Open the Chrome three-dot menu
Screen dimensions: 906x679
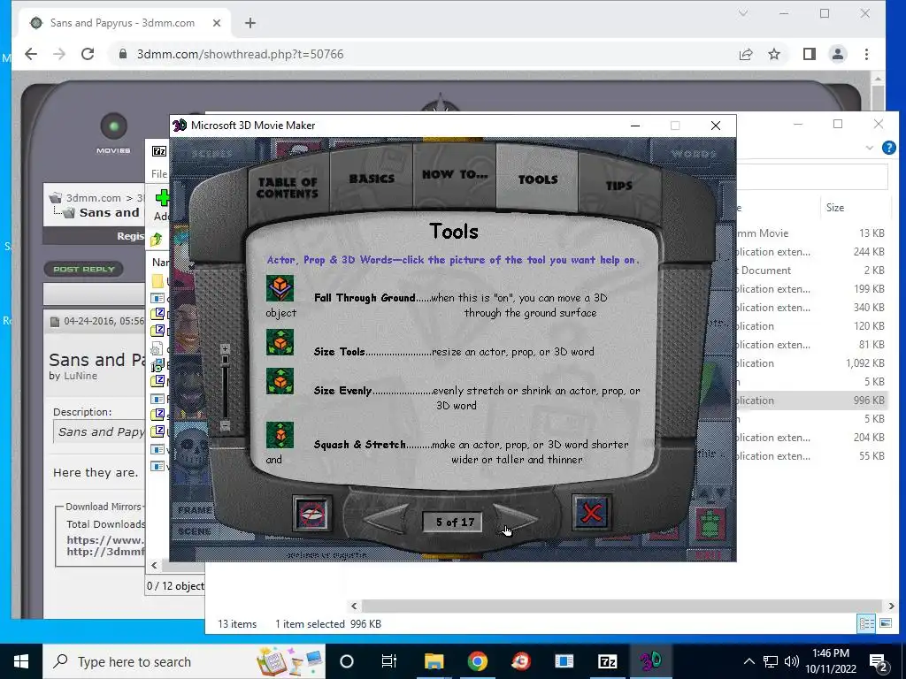pos(866,54)
